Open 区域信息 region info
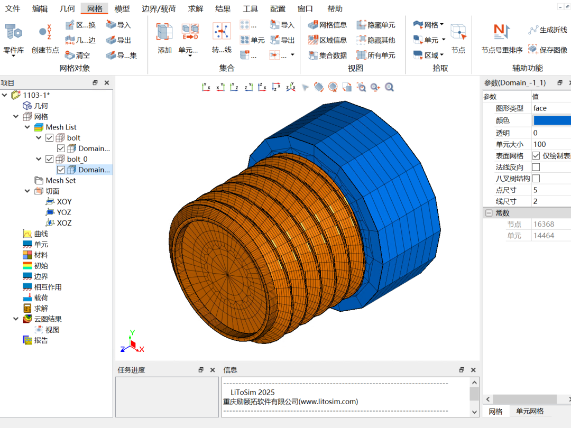 pyautogui.click(x=327, y=40)
